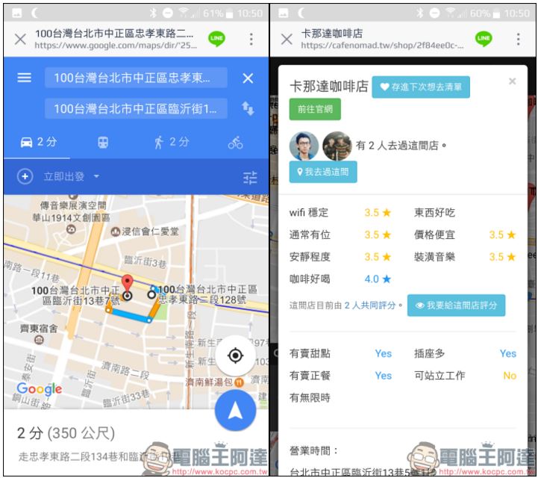Screen dimensions: 538x478
Task: Add a stop with the plus icon
Action: [x=25, y=177]
